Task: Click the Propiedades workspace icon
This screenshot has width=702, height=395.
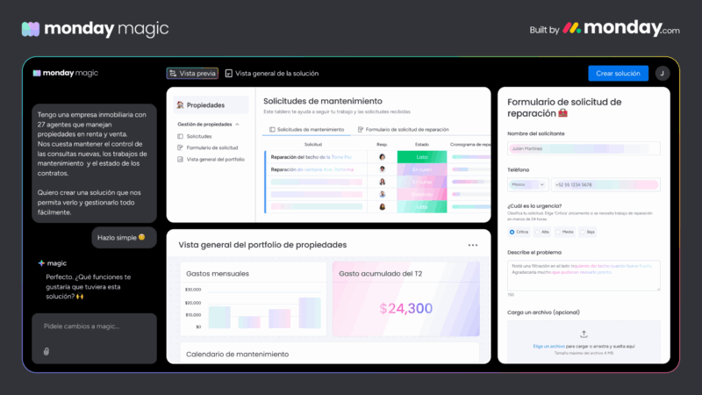Action: click(x=180, y=105)
